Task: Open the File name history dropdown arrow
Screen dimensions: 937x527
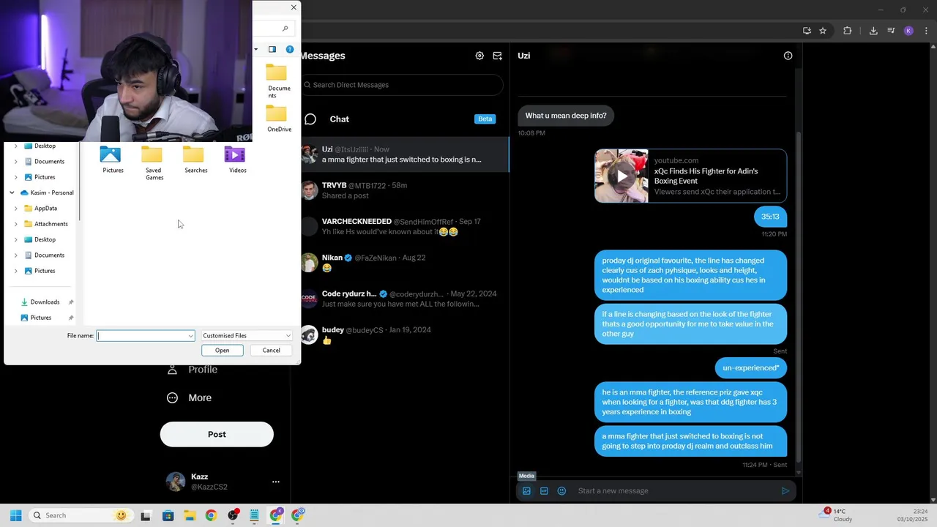Action: 190,336
